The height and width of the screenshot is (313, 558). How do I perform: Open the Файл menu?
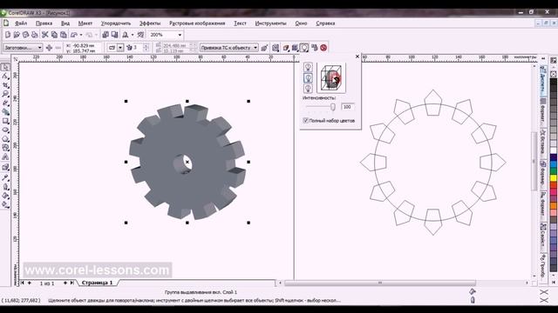click(x=21, y=23)
